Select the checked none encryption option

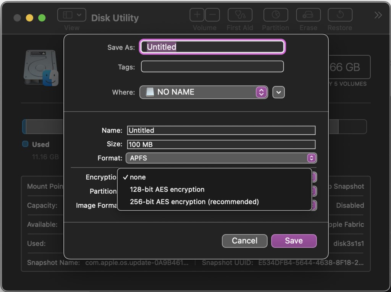click(138, 177)
